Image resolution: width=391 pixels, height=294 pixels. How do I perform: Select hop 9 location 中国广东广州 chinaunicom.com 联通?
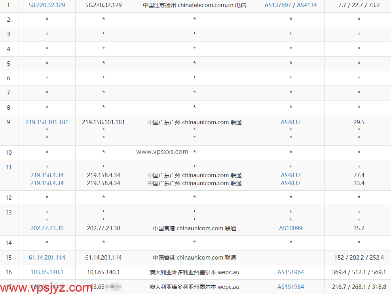coord(194,122)
